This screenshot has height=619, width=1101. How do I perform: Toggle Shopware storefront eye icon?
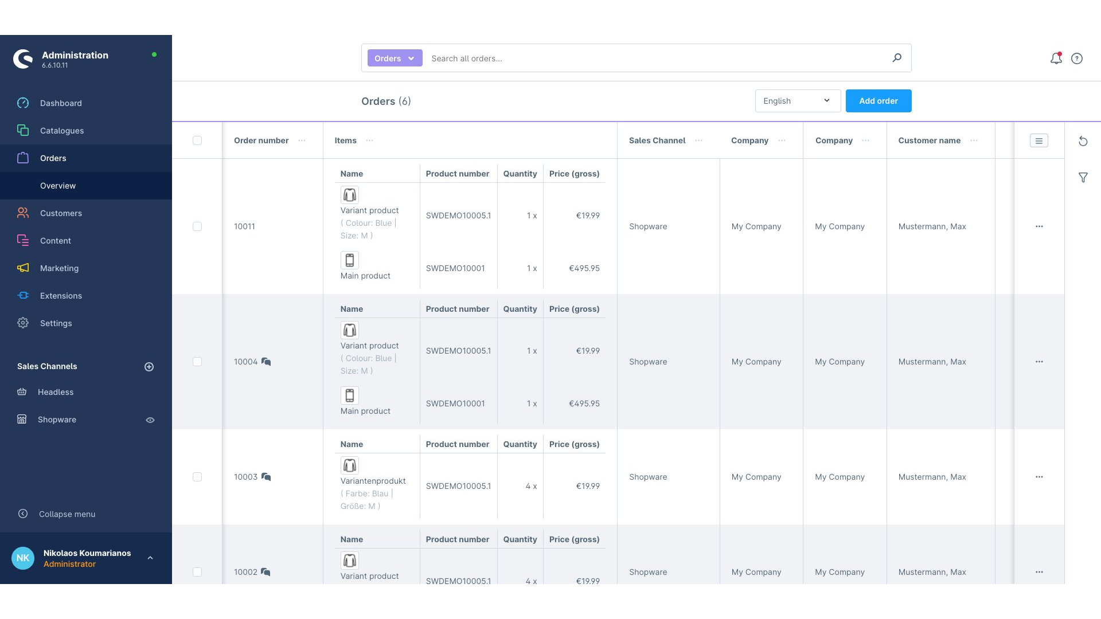pyautogui.click(x=150, y=420)
